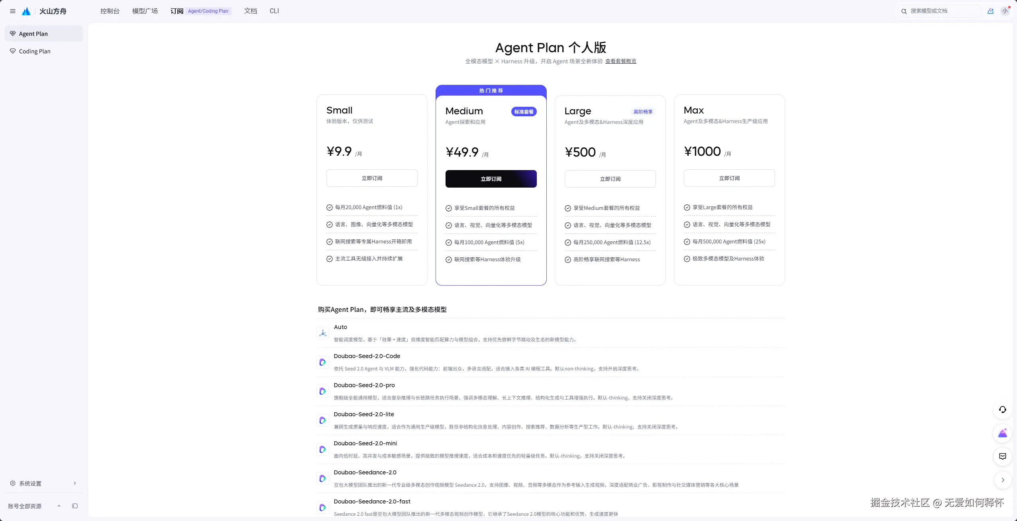The image size is (1017, 521).
Task: Click the Large plan price ¥500
Action: (x=580, y=152)
